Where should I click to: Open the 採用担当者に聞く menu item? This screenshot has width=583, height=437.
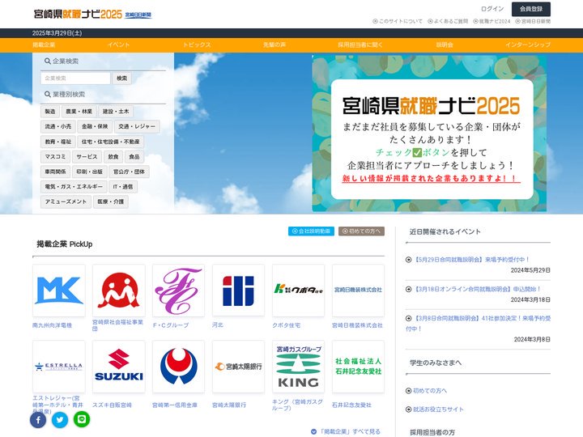[x=360, y=45]
